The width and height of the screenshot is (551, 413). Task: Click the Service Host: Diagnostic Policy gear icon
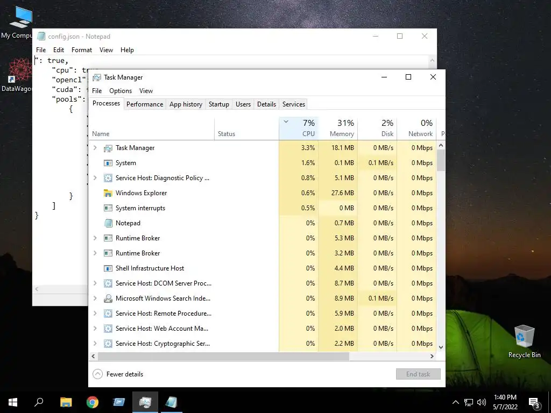coord(108,178)
